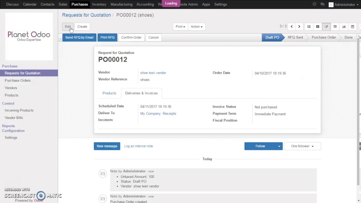This screenshot has width=361, height=203.
Task: Switch to the Products tab
Action: (109, 93)
